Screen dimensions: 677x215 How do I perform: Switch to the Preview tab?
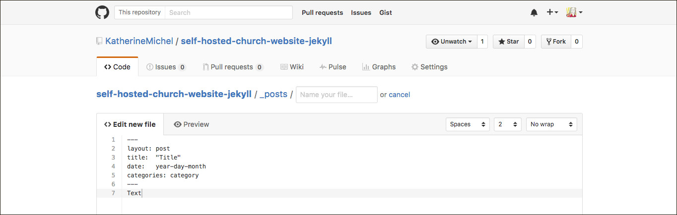click(192, 124)
